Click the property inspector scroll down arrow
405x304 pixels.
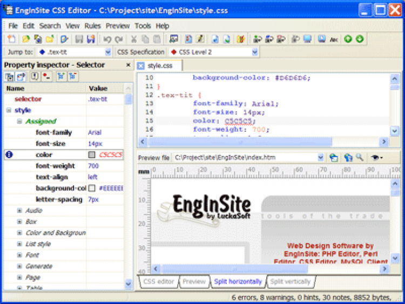(x=129, y=284)
